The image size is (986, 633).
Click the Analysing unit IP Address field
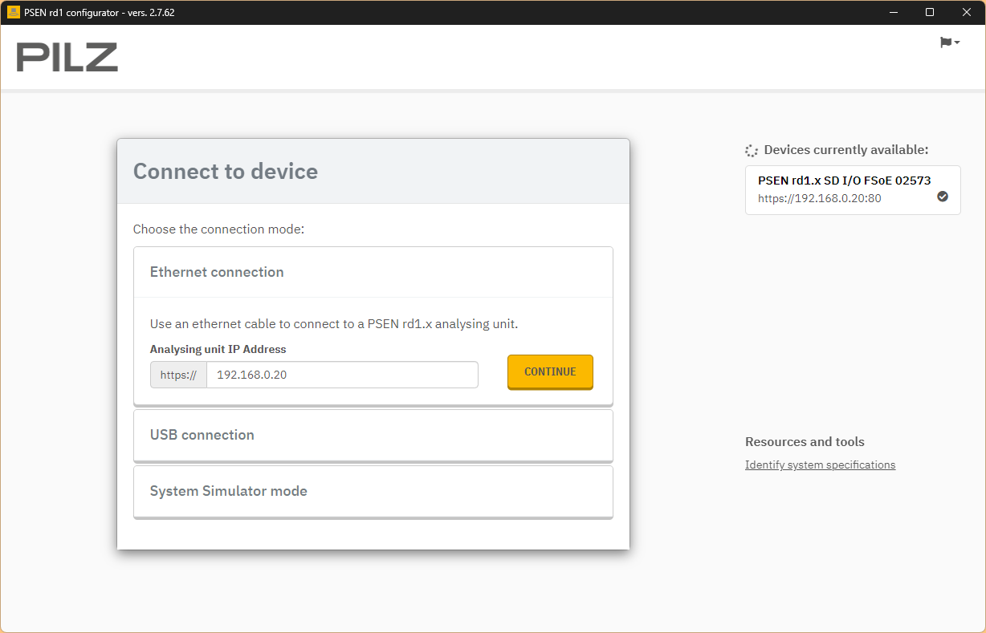(x=343, y=375)
